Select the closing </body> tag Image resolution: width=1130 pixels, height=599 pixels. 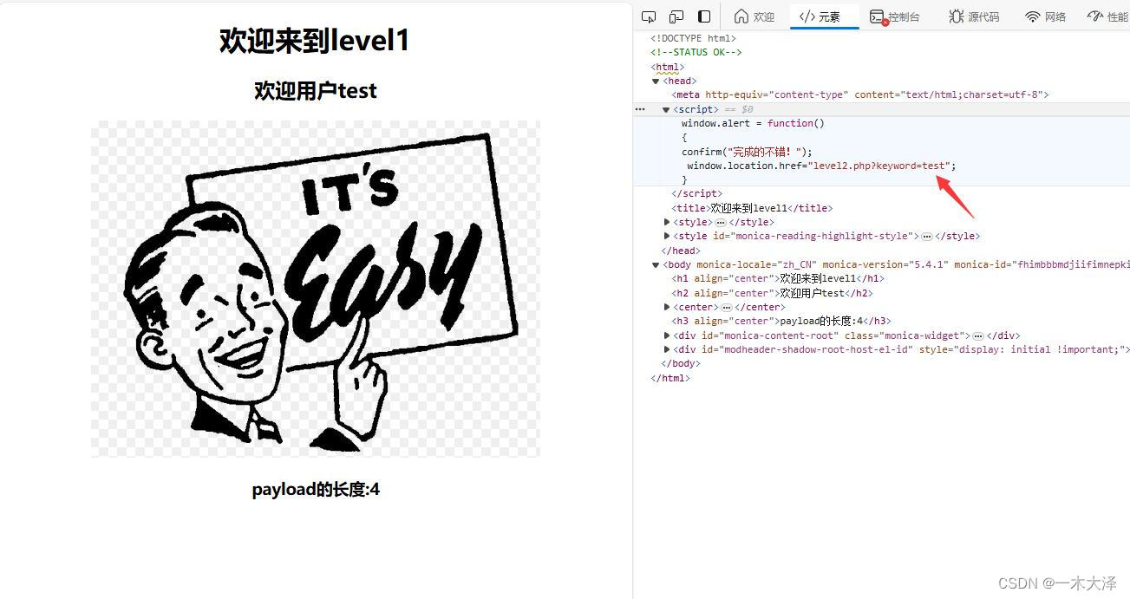680,363
